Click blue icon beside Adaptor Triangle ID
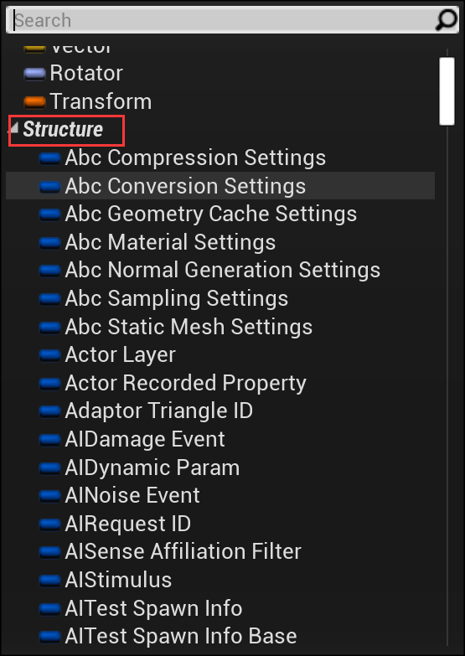The image size is (465, 656). point(49,411)
